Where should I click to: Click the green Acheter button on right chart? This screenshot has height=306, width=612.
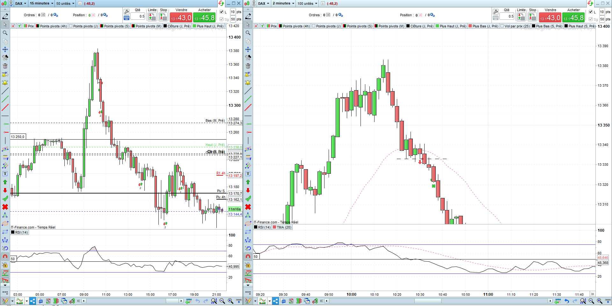[x=573, y=17]
